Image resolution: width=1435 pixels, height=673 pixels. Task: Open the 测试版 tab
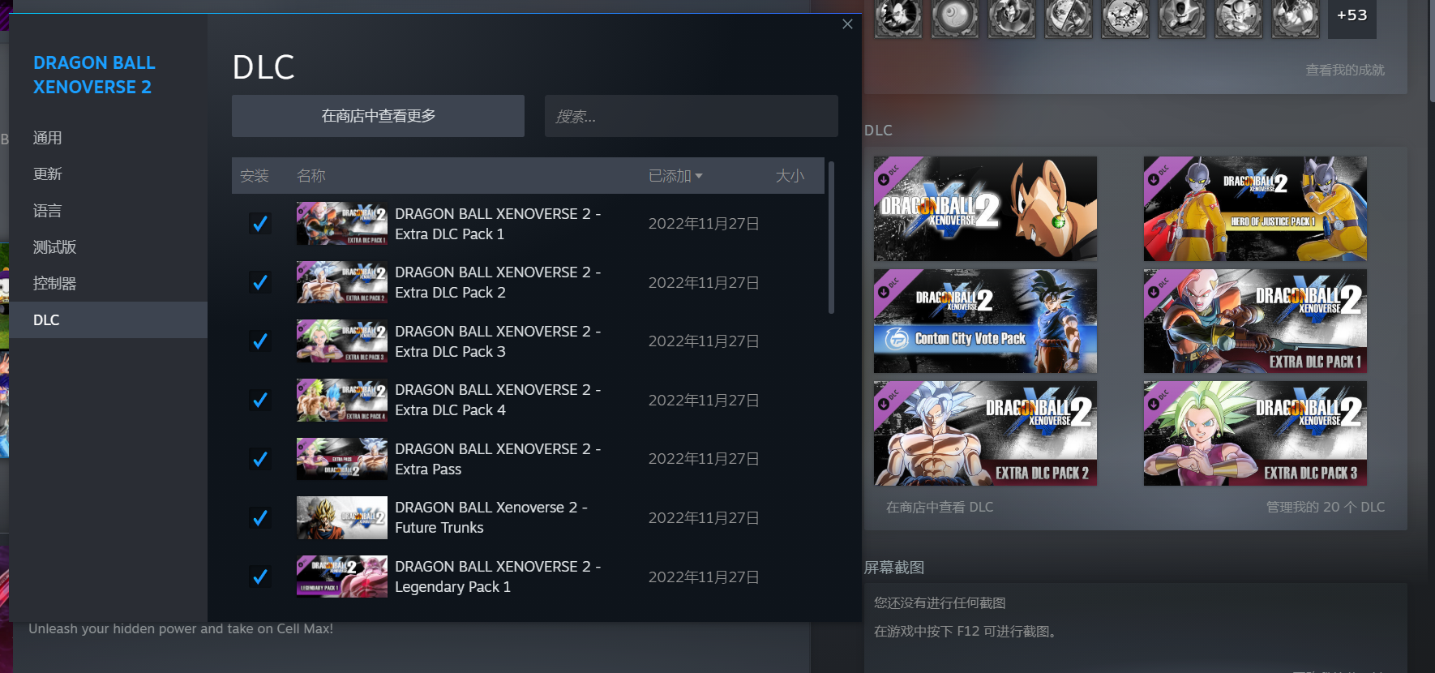(109, 247)
